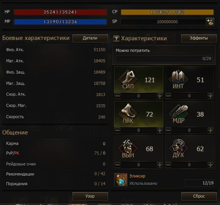Click the СИЛ strength fist icon

pyautogui.click(x=128, y=78)
